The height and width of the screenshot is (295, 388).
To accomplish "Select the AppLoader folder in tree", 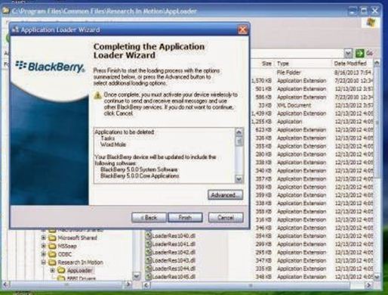I will (x=79, y=271).
